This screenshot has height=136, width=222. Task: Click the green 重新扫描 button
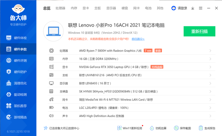(x=199, y=31)
